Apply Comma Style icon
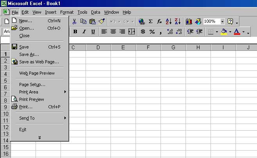This screenshot has height=158, width=257. click(x=161, y=32)
